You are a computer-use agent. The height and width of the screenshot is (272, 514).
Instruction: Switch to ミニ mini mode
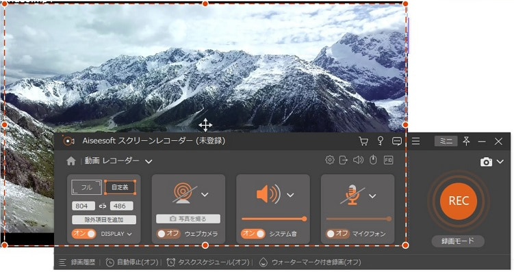(446, 141)
